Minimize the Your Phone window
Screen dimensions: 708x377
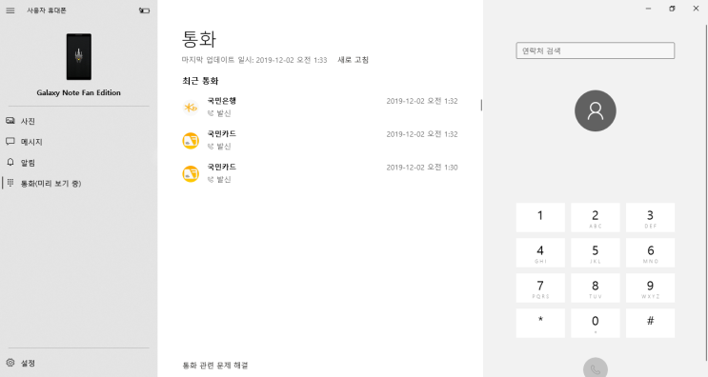pyautogui.click(x=648, y=9)
